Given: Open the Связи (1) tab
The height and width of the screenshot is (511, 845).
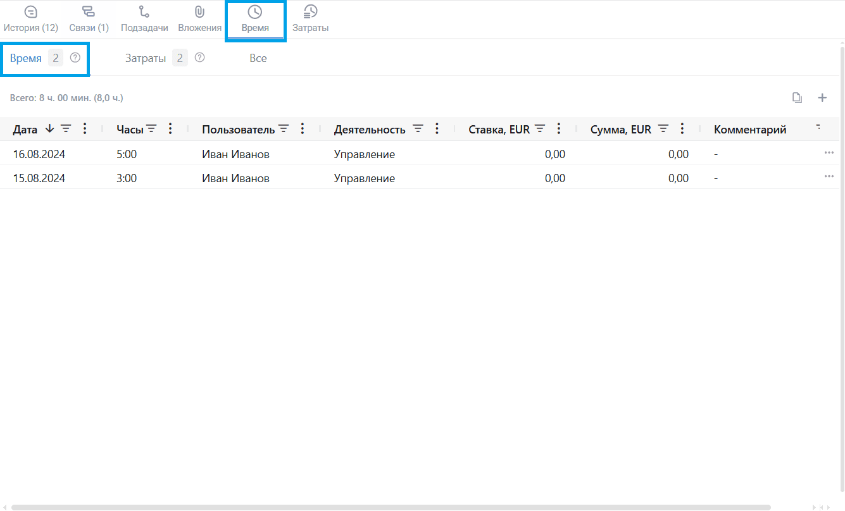Looking at the screenshot, I should [89, 20].
